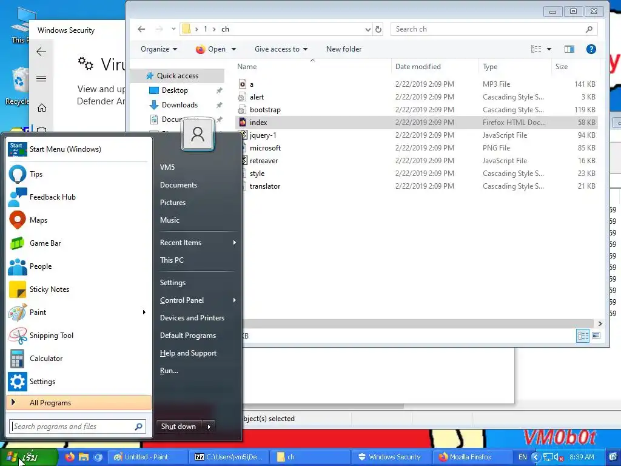The width and height of the screenshot is (621, 466).
Task: Click Windows Security back arrow
Action: [41, 52]
